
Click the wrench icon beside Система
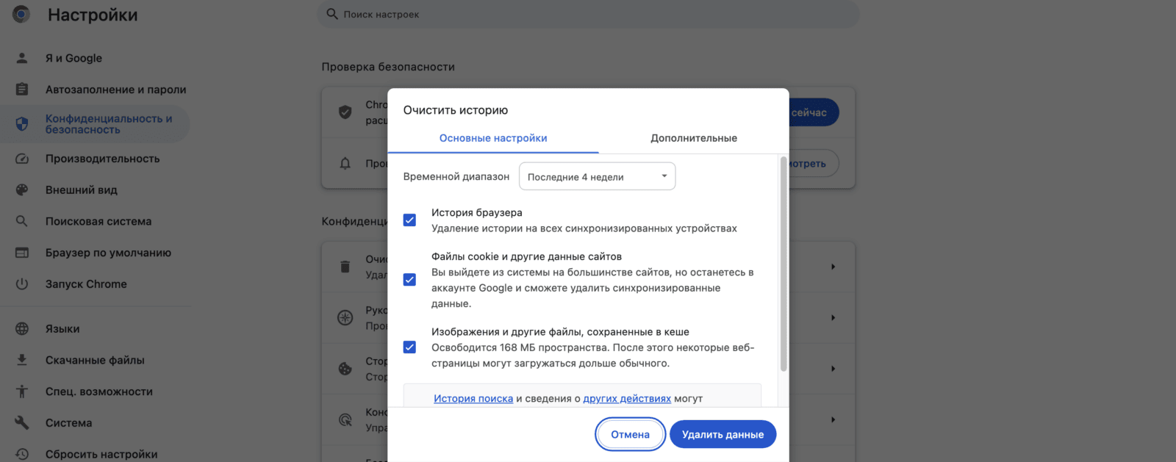[x=22, y=423]
